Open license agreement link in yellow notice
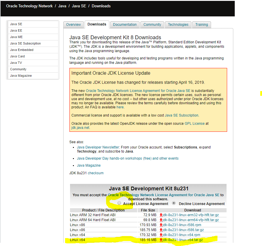 (138, 91)
